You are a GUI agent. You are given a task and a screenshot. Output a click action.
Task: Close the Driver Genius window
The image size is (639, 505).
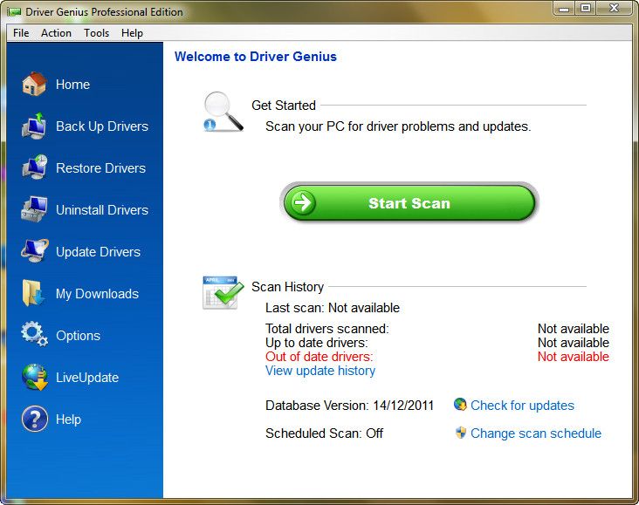point(615,9)
